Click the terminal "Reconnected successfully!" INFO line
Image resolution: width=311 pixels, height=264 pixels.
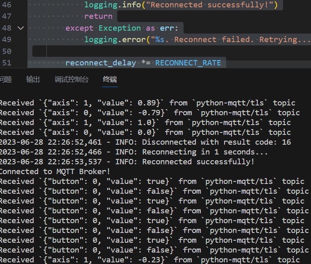coord(198,162)
